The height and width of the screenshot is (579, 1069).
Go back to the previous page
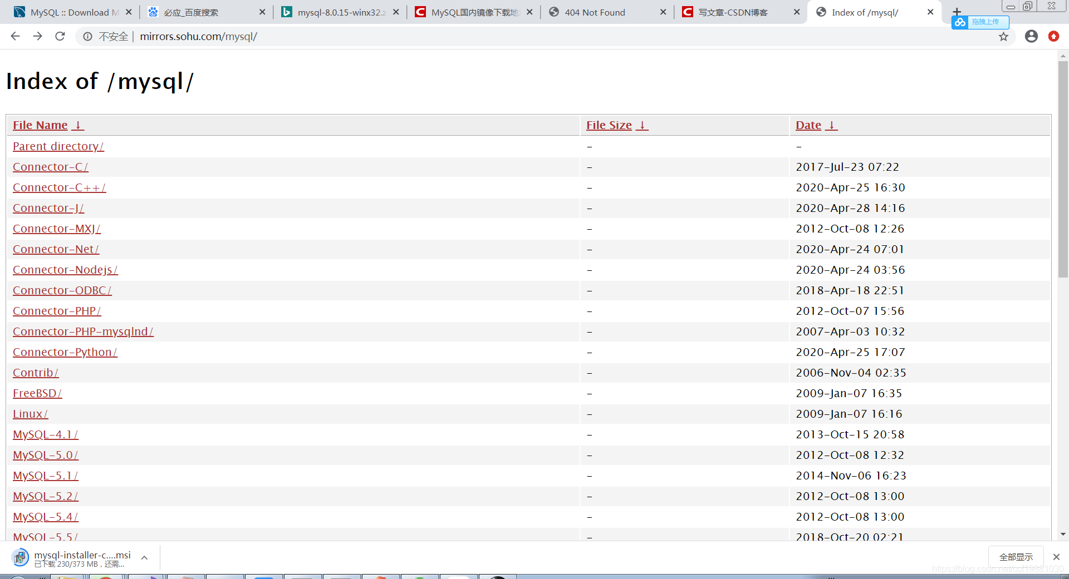(15, 36)
